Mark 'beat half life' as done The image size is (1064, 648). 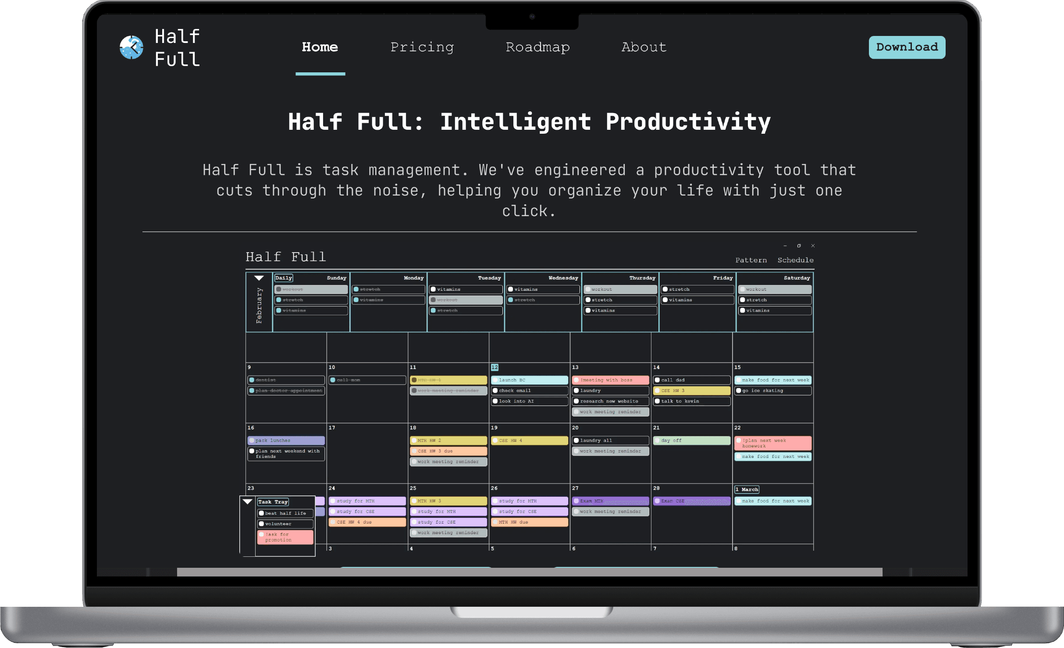point(261,513)
